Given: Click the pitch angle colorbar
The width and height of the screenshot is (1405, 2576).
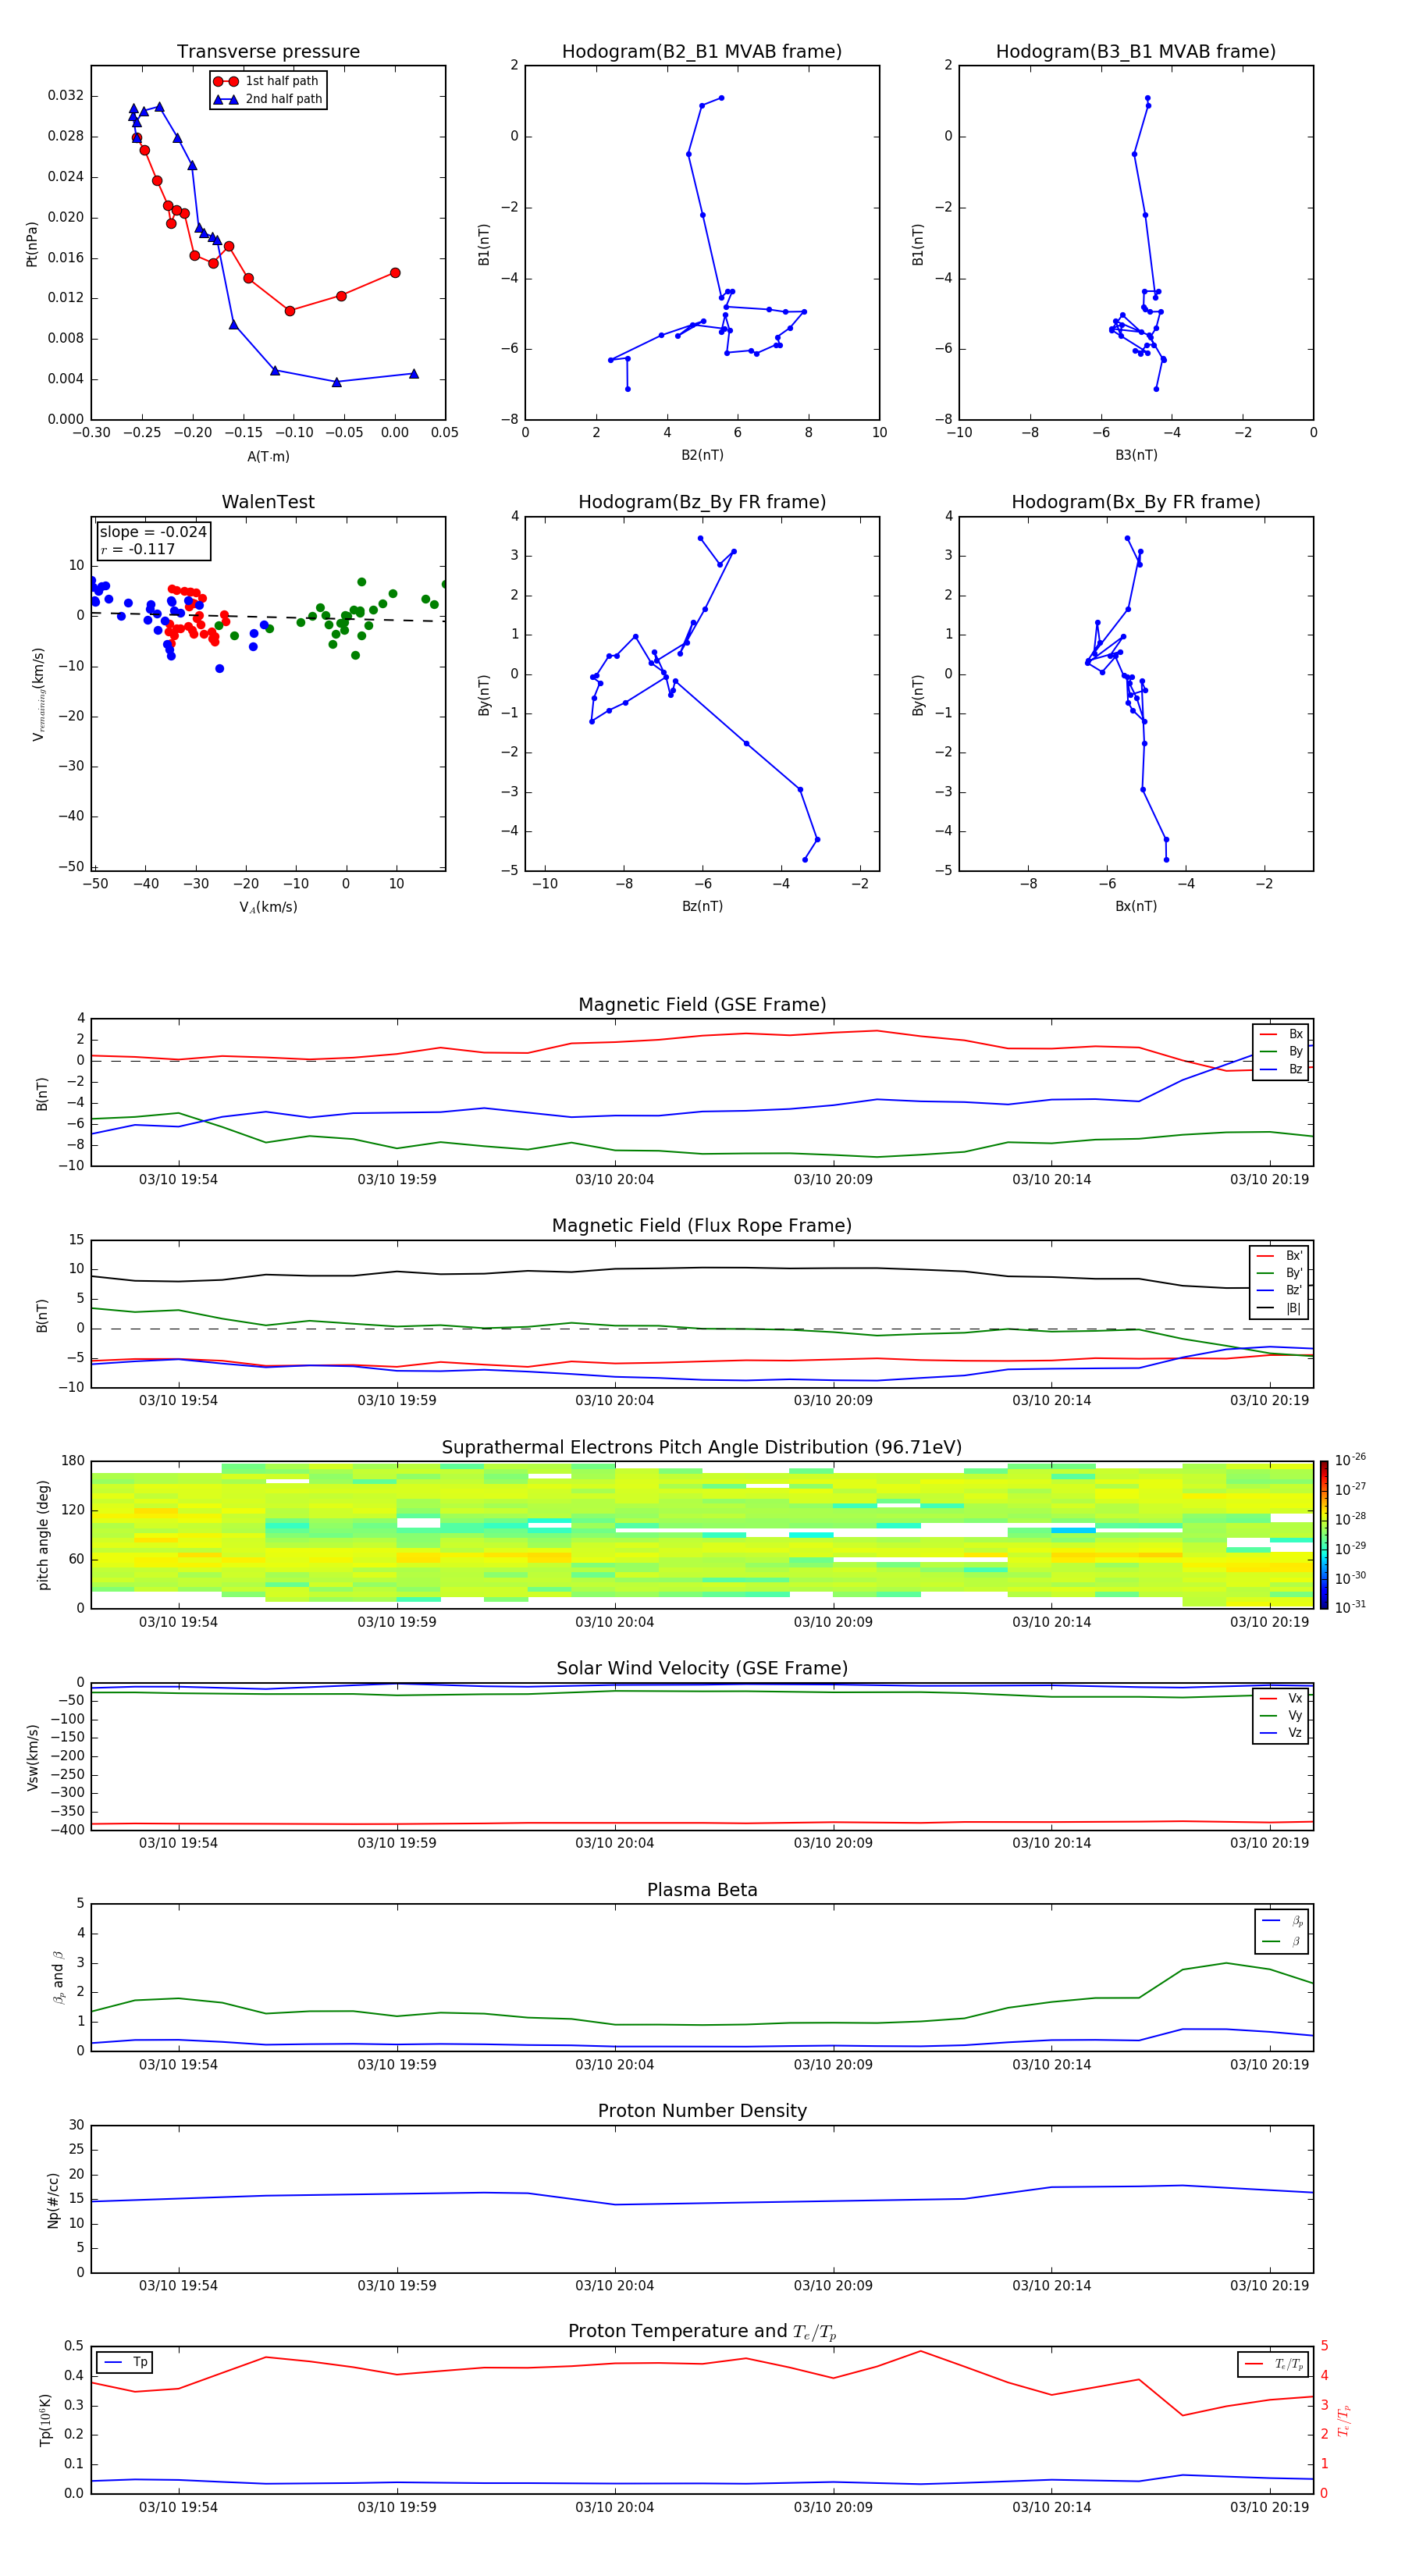Looking at the screenshot, I should (1324, 1534).
